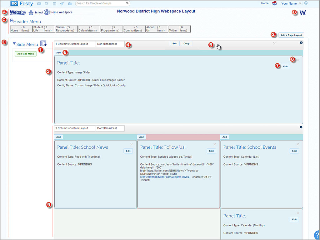Click the Add a Page Layout button
320x240 pixels.
click(x=291, y=35)
